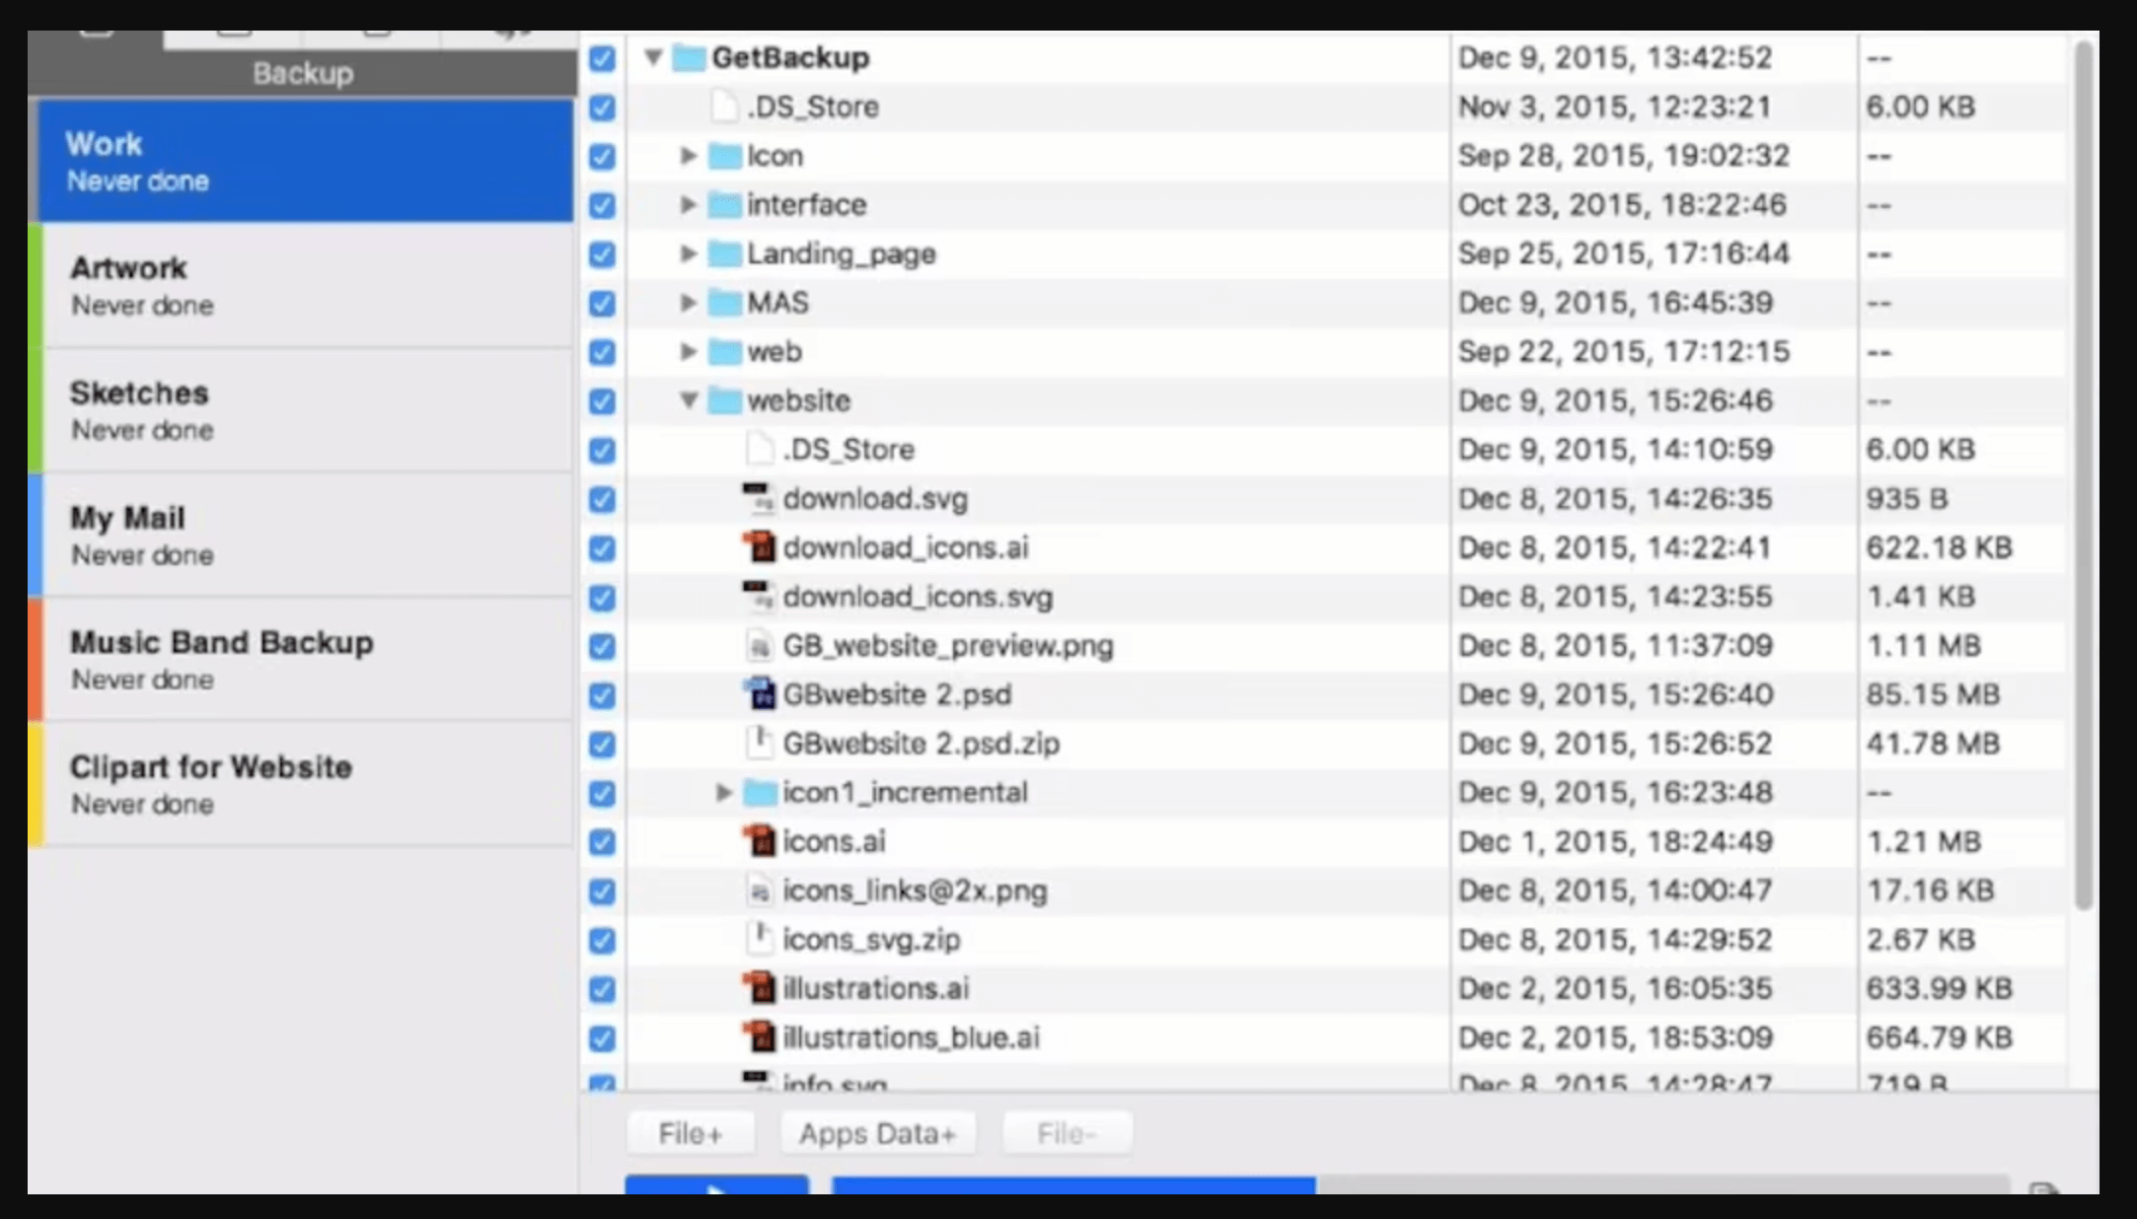Collapse the website folder

coord(689,400)
